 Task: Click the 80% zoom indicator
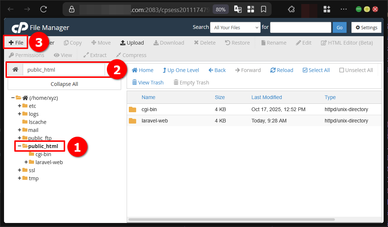220,10
